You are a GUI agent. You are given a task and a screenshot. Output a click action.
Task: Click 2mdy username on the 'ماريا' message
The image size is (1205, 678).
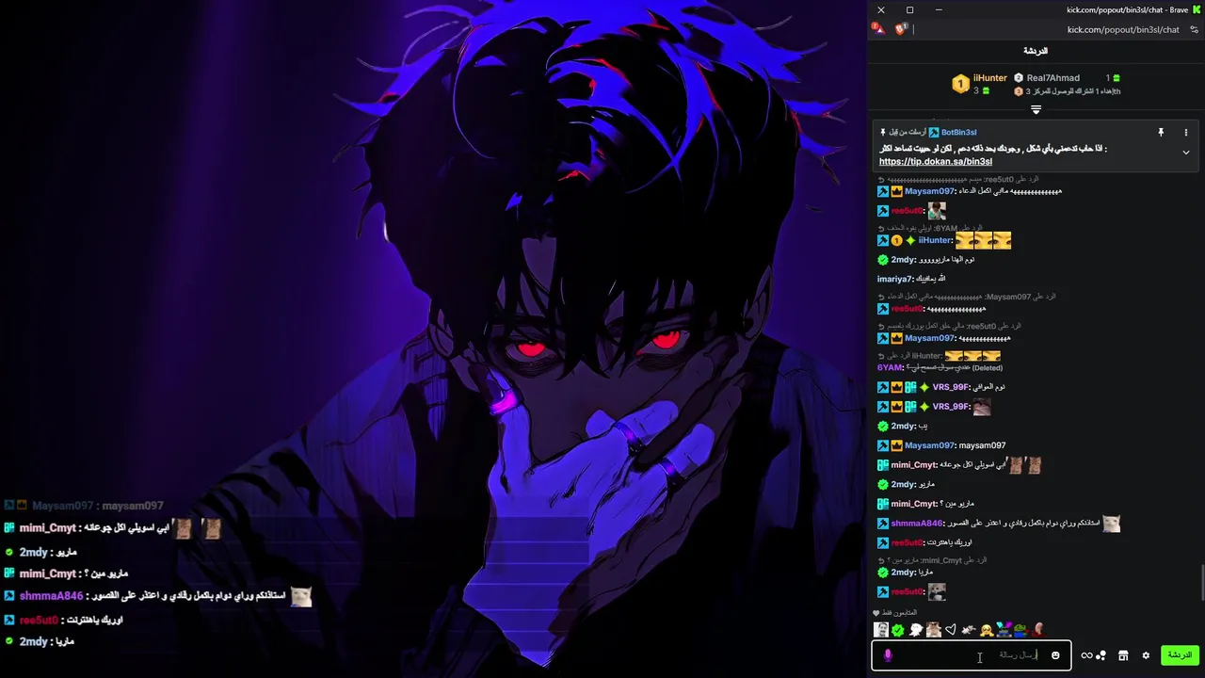pos(903,573)
